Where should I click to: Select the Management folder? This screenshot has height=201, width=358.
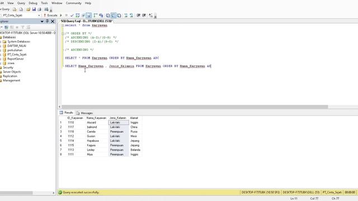[11, 80]
